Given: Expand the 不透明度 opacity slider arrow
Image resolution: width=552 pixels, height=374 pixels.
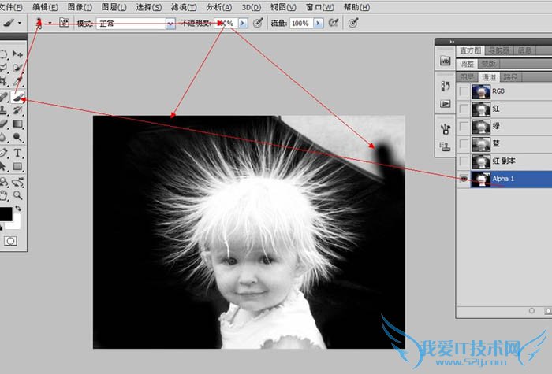Looking at the screenshot, I should (x=243, y=24).
